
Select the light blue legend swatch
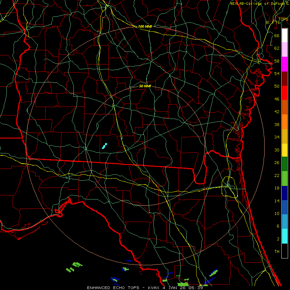[285, 221]
